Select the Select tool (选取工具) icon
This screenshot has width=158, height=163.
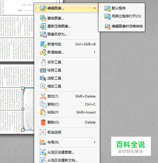point(43,78)
